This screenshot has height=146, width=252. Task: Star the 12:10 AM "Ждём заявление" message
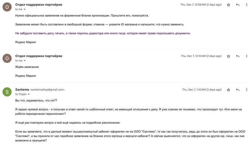(228, 56)
